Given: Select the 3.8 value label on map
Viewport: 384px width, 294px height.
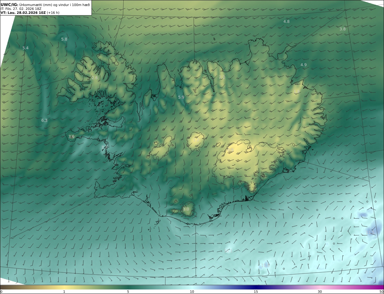Looking at the screenshot, I should click(343, 29).
